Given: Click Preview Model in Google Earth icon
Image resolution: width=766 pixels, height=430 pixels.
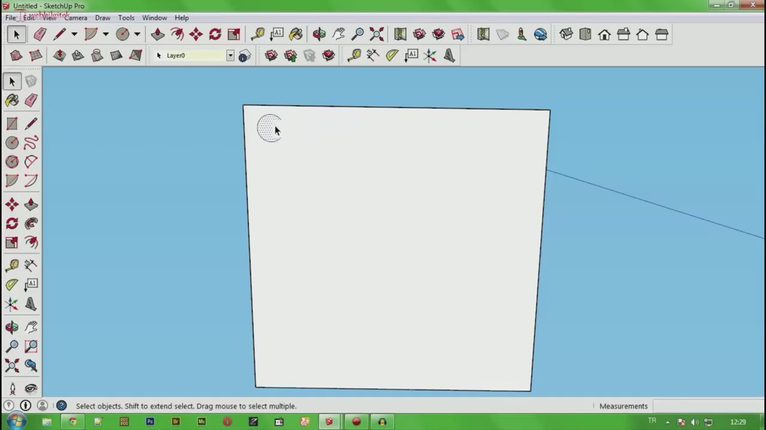Looking at the screenshot, I should coord(540,35).
